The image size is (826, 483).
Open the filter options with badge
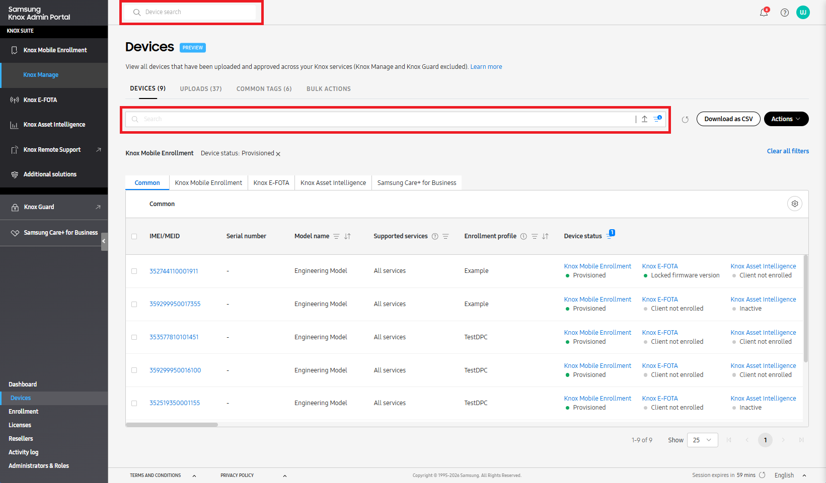(x=657, y=119)
